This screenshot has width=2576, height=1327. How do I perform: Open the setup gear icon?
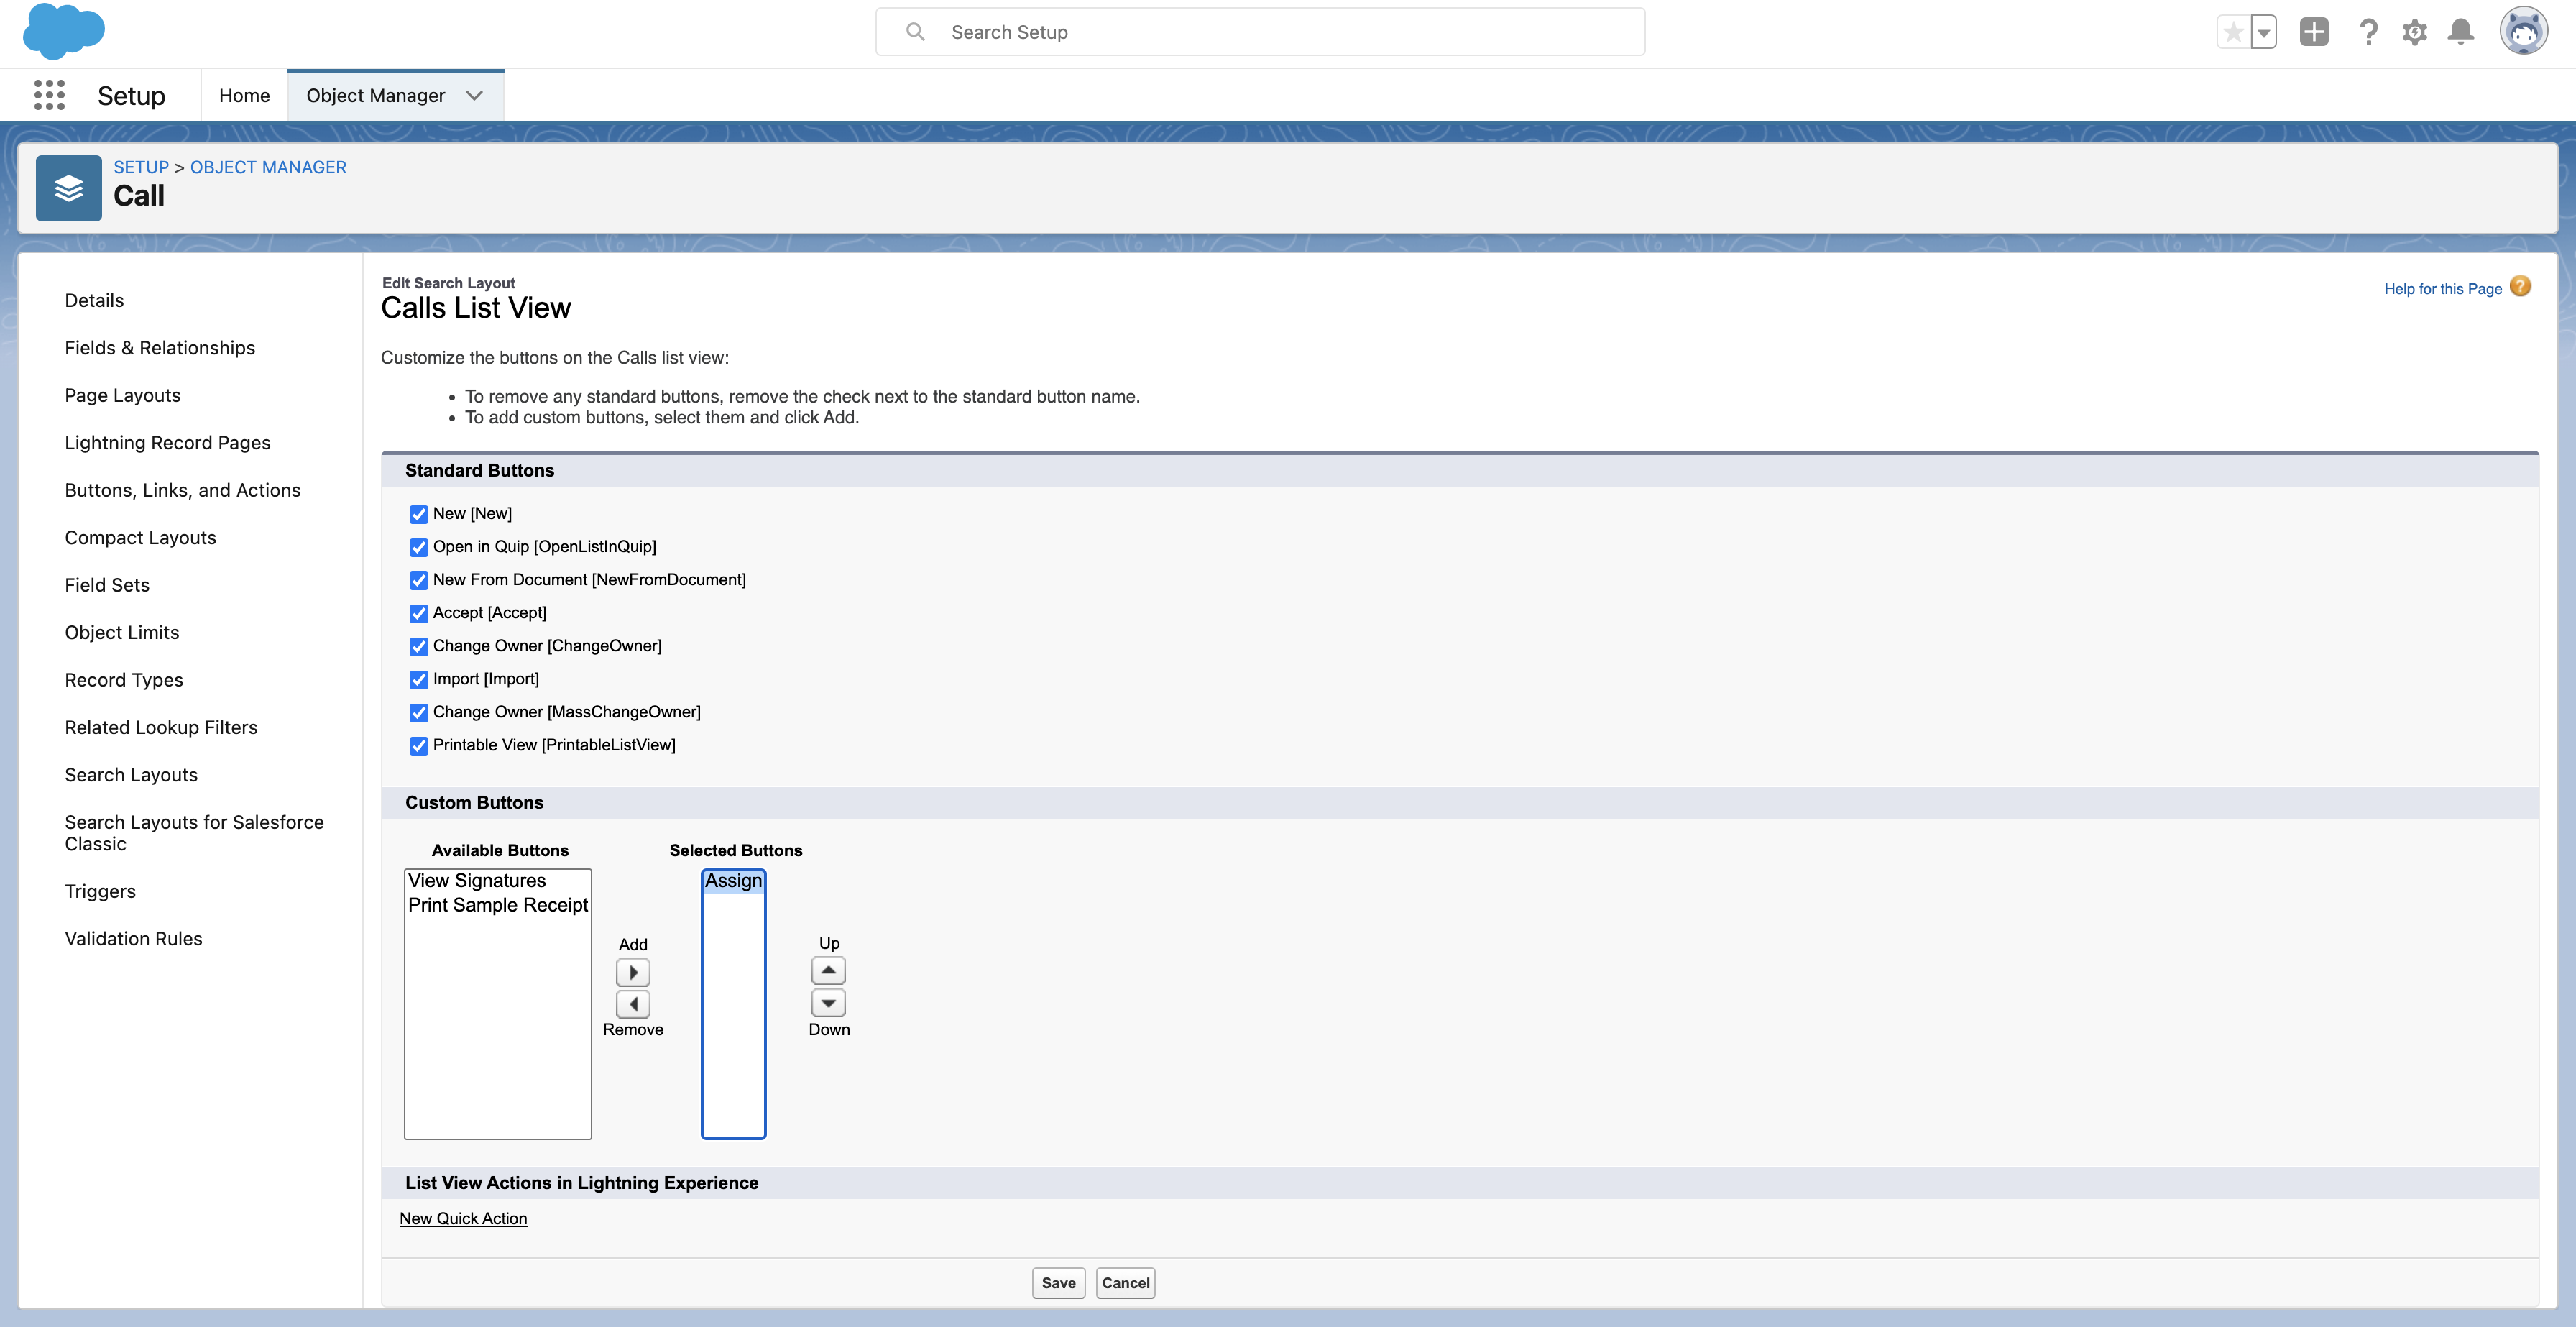[x=2414, y=32]
